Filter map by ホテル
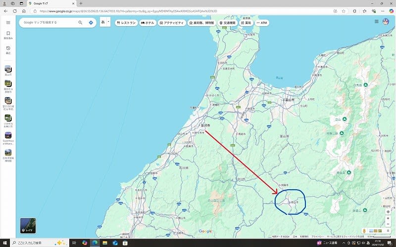 tap(148, 23)
